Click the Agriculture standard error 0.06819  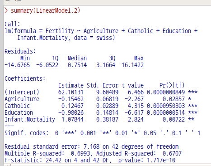tap(108, 99)
